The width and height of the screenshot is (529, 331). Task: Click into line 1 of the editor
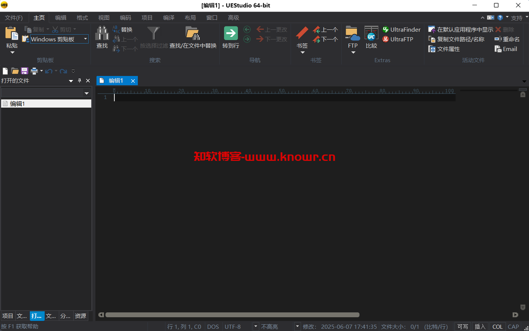coord(284,97)
